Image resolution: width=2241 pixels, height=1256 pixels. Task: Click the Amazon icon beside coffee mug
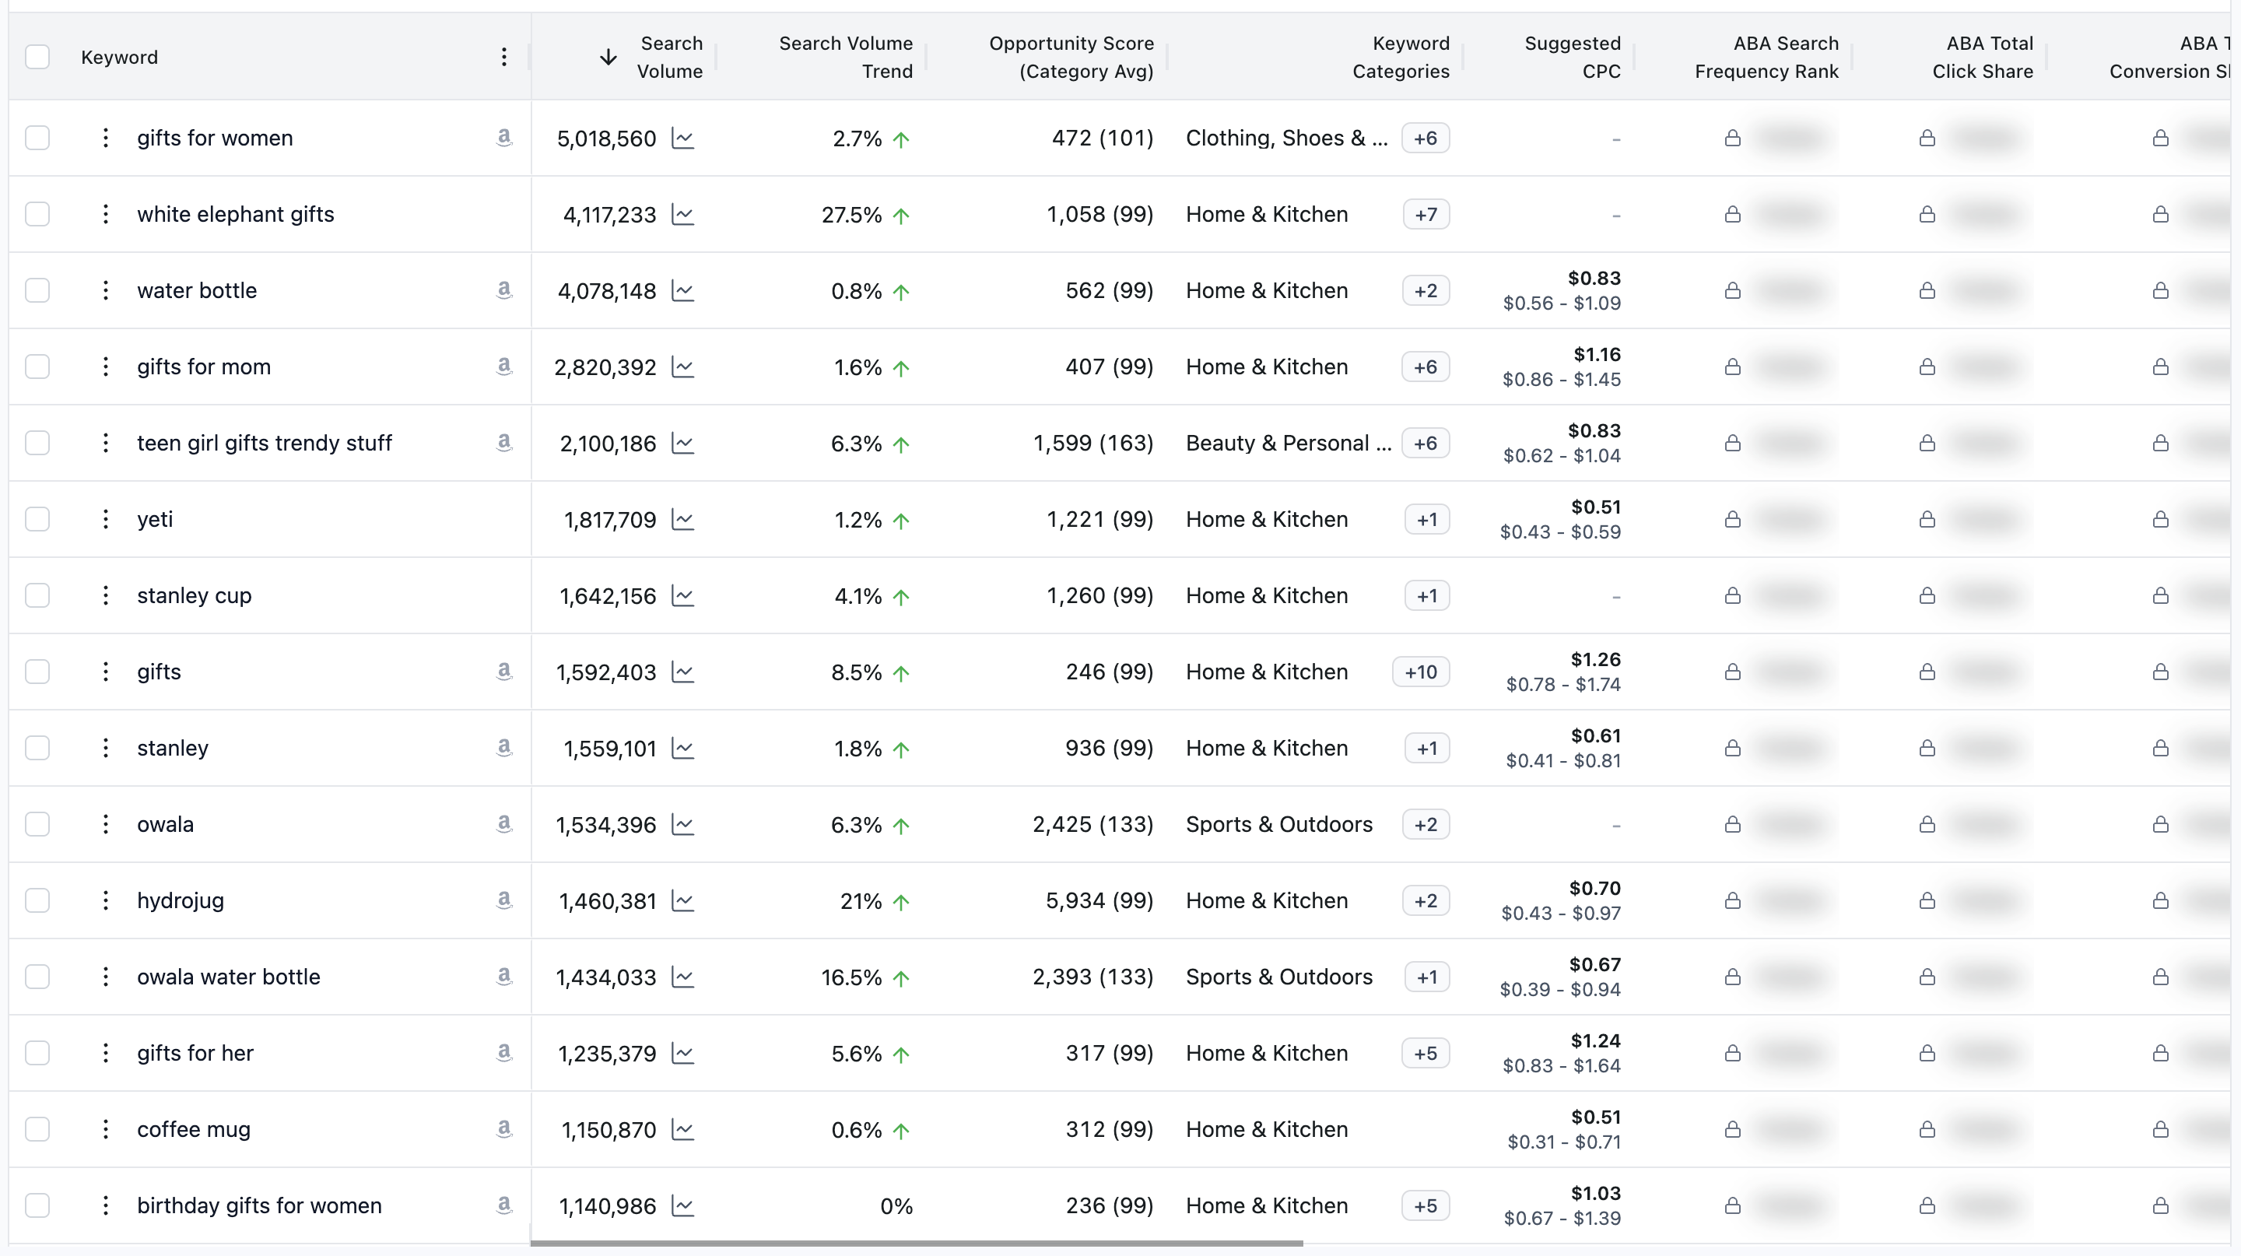pyautogui.click(x=503, y=1129)
